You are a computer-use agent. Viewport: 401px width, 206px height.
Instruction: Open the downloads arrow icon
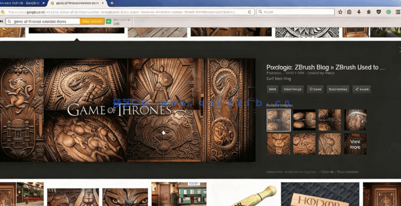359,12
